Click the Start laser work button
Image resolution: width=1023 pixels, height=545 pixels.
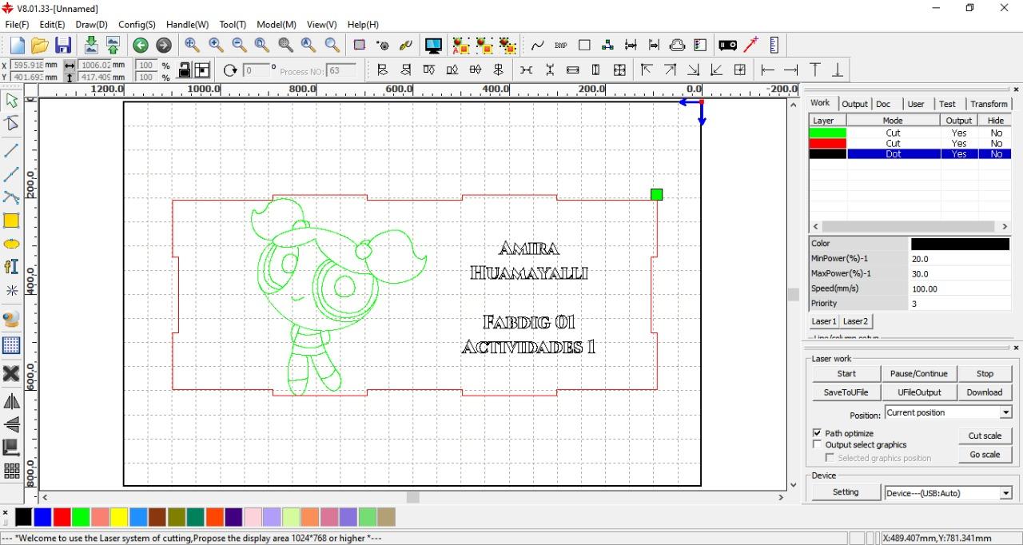point(846,374)
